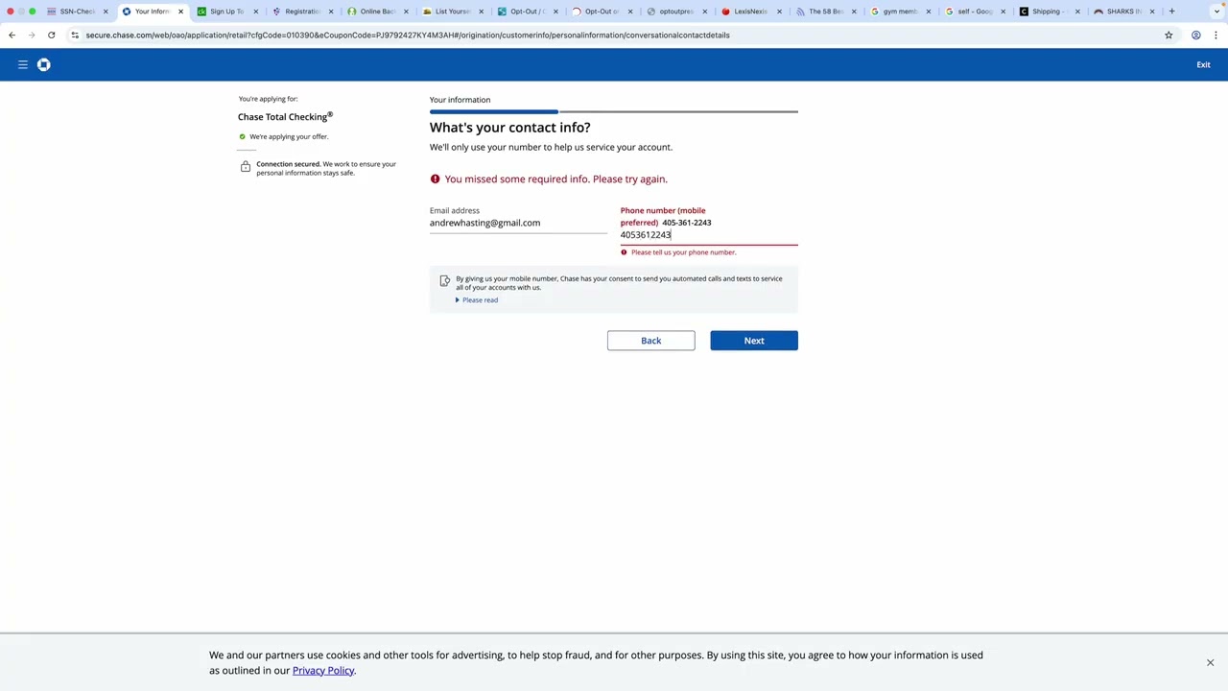Click browser forward arrow
This screenshot has width=1228, height=691.
[x=32, y=35]
